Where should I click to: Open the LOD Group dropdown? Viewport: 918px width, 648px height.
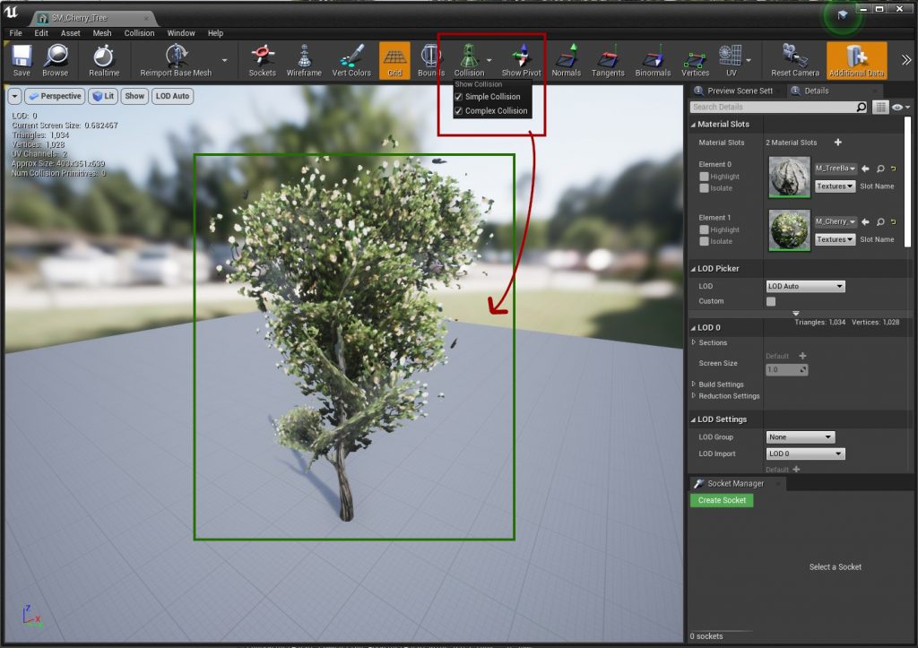801,436
